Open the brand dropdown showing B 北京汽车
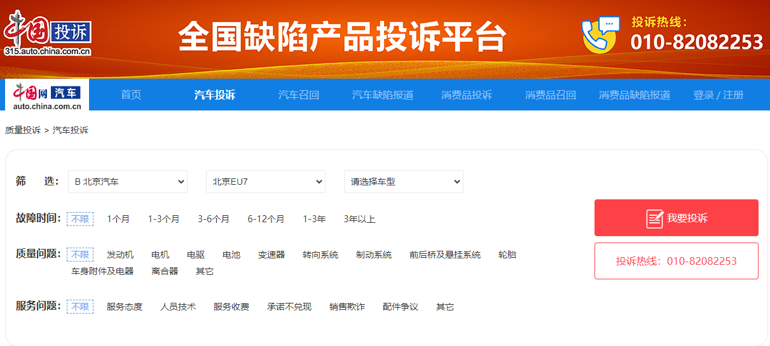The width and height of the screenshot is (770, 346). click(128, 182)
